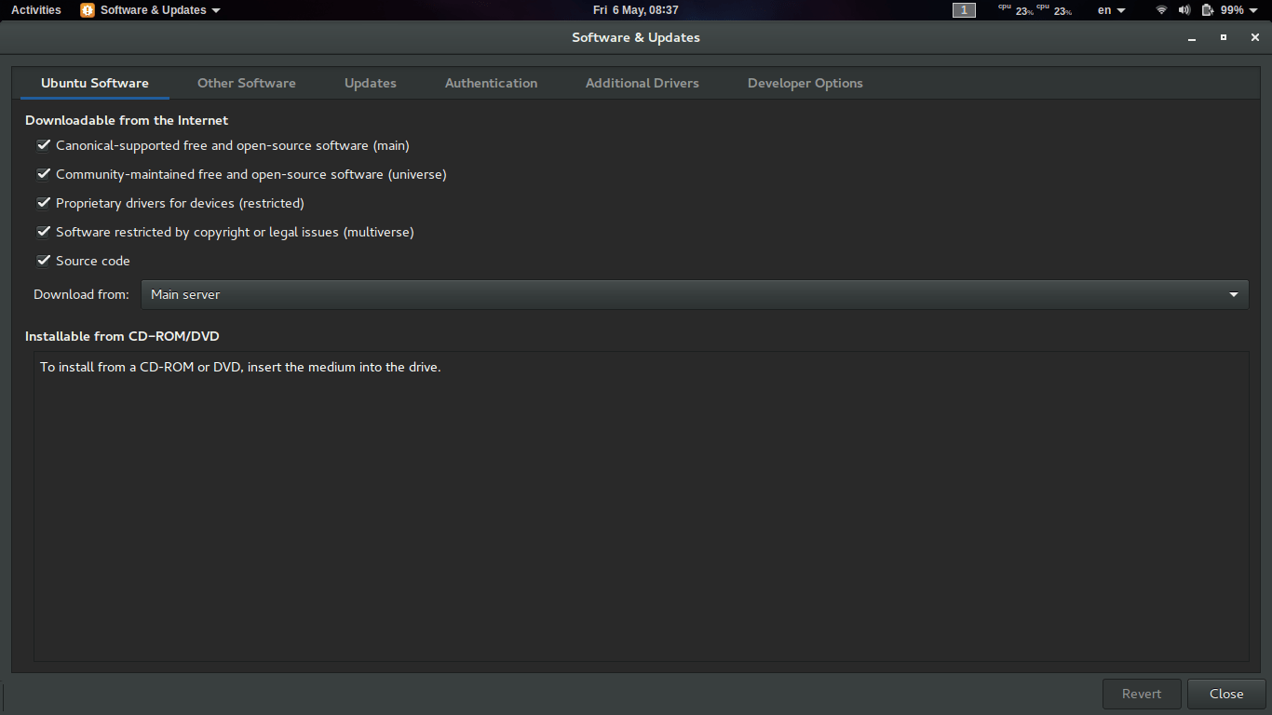Click the volume indicator icon
Viewport: 1272px width, 715px height.
coord(1183,10)
